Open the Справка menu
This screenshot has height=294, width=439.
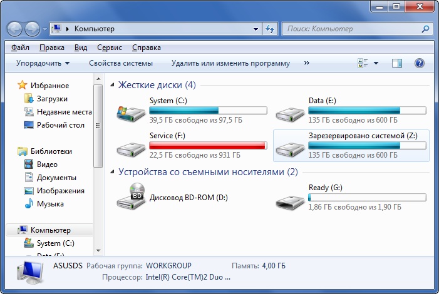(147, 48)
